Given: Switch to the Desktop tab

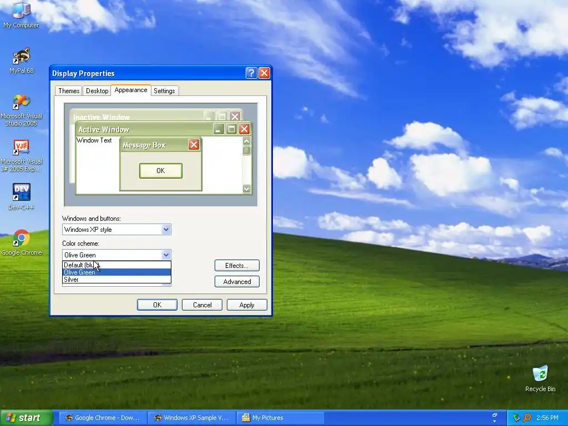Looking at the screenshot, I should pos(97,91).
